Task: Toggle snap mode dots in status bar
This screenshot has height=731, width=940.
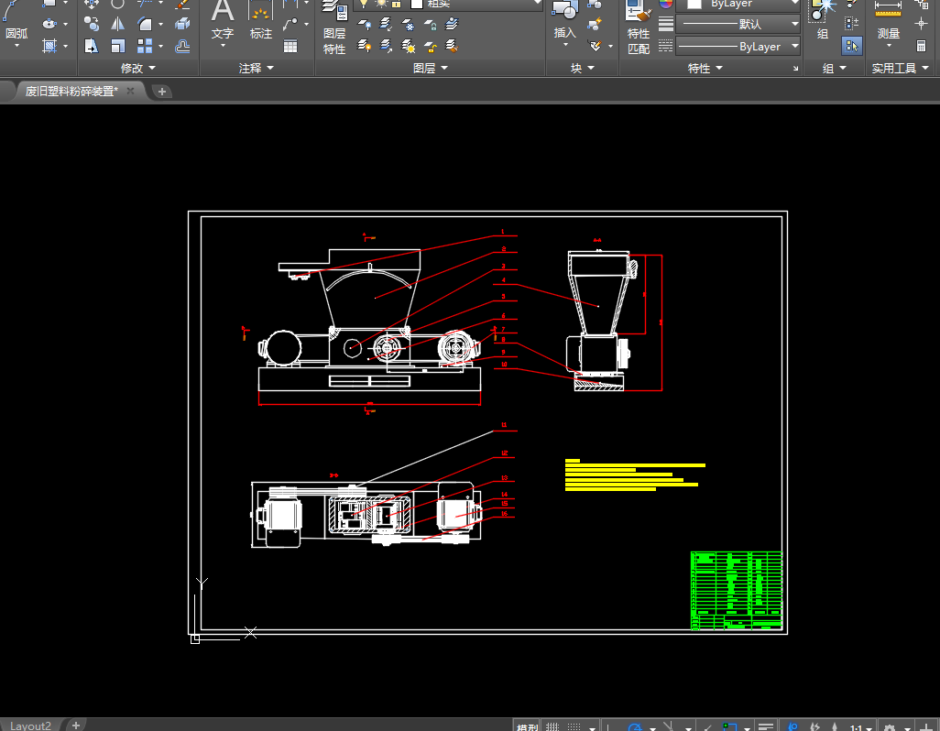Action: coord(574,726)
